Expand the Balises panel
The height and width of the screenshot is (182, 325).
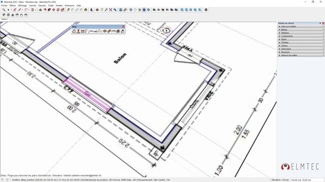301,30
